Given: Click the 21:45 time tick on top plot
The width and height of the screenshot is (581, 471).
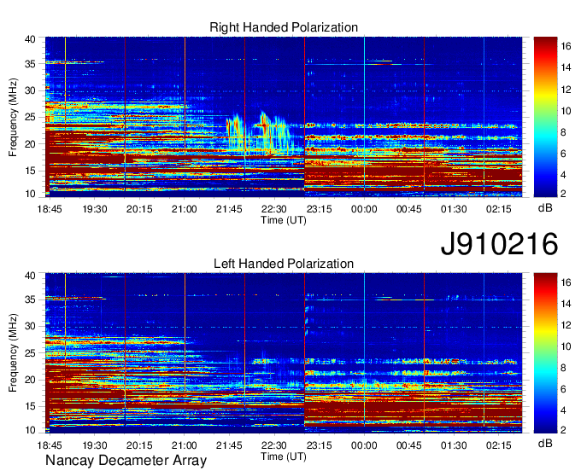Looking at the screenshot, I should [x=229, y=209].
